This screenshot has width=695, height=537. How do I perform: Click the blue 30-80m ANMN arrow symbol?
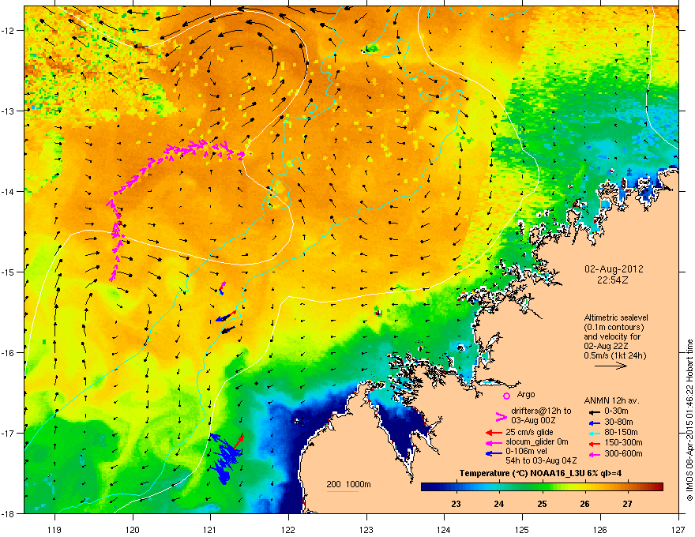(595, 422)
